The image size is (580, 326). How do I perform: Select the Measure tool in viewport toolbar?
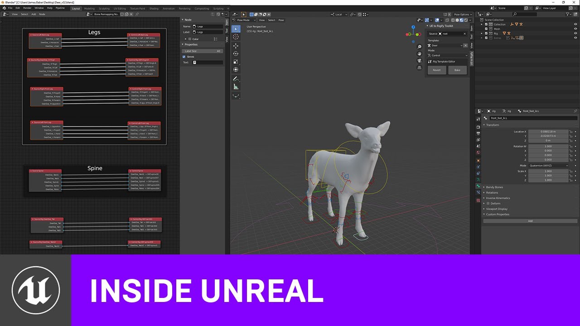point(236,86)
